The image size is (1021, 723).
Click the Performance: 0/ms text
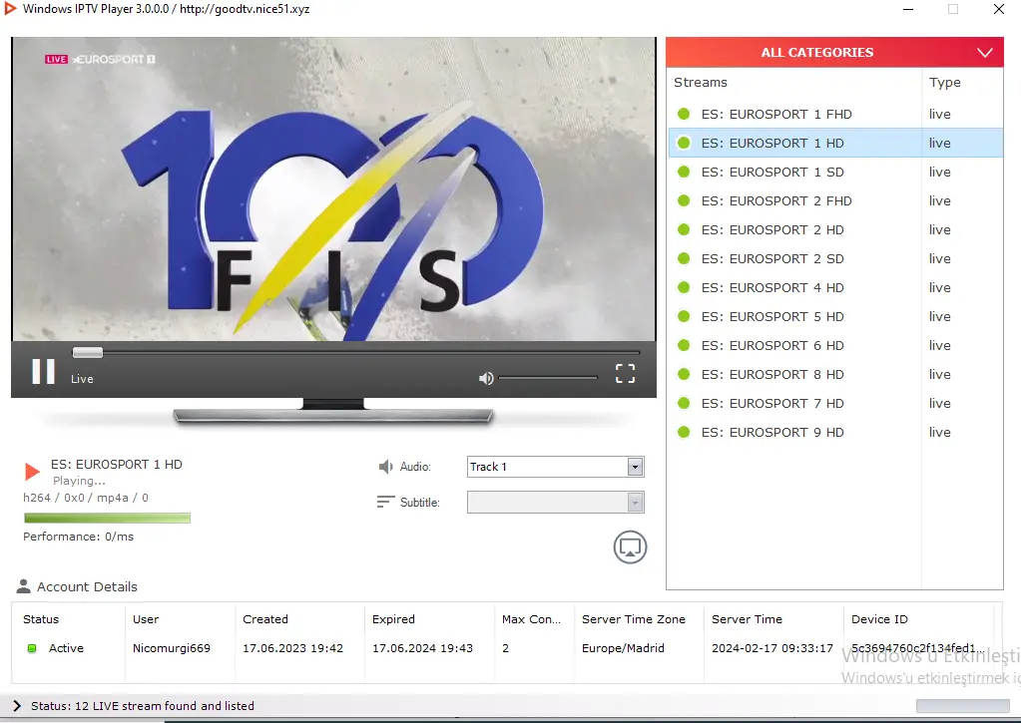tap(78, 537)
